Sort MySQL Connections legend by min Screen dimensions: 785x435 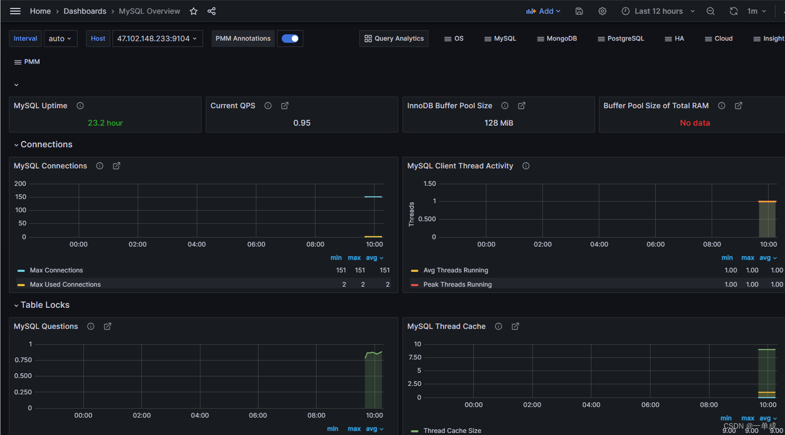tap(336, 258)
